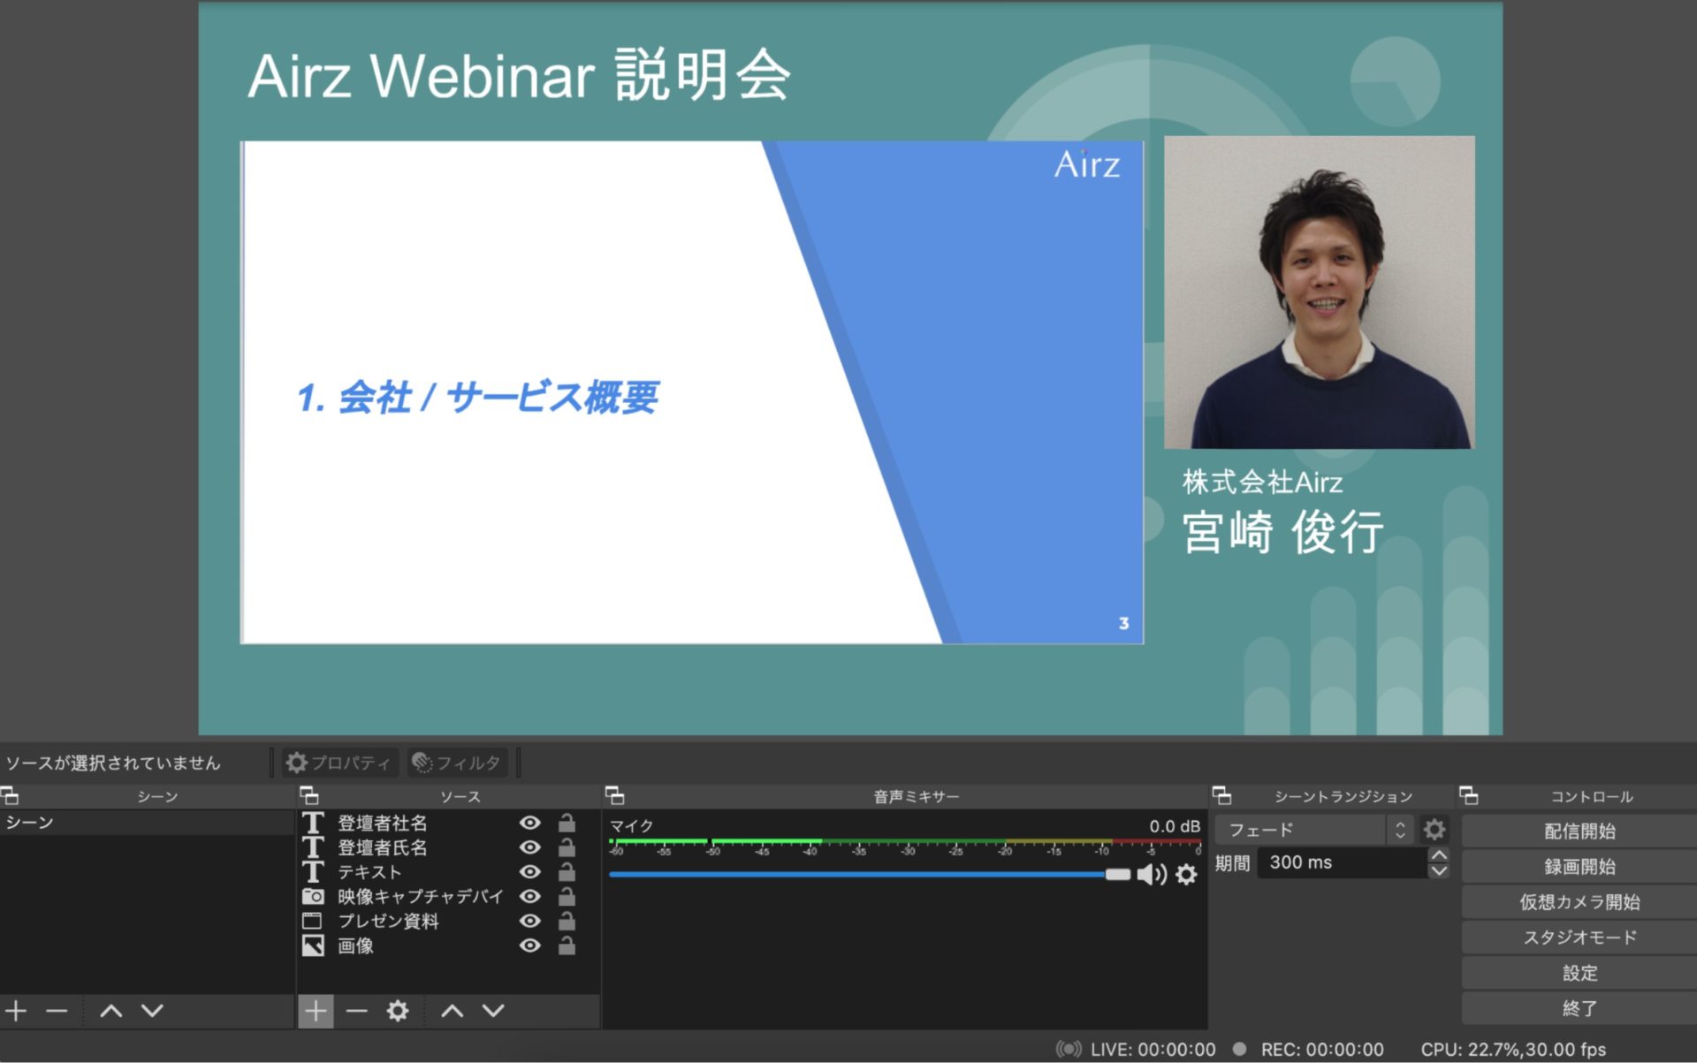Add a new source with plus button
1697x1063 pixels.
pyautogui.click(x=316, y=1010)
